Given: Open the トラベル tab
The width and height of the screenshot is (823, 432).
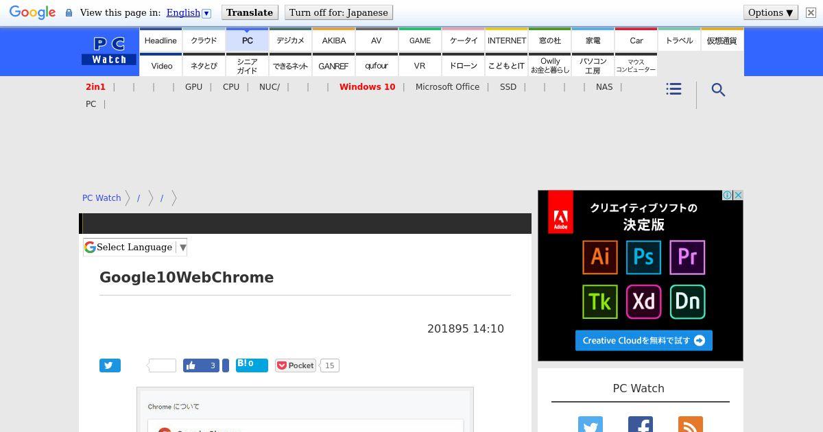Looking at the screenshot, I should pyautogui.click(x=679, y=40).
